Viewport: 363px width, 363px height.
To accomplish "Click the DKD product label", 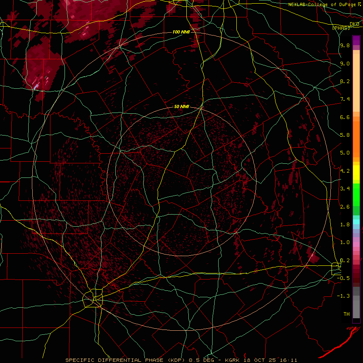I will click(x=355, y=24).
